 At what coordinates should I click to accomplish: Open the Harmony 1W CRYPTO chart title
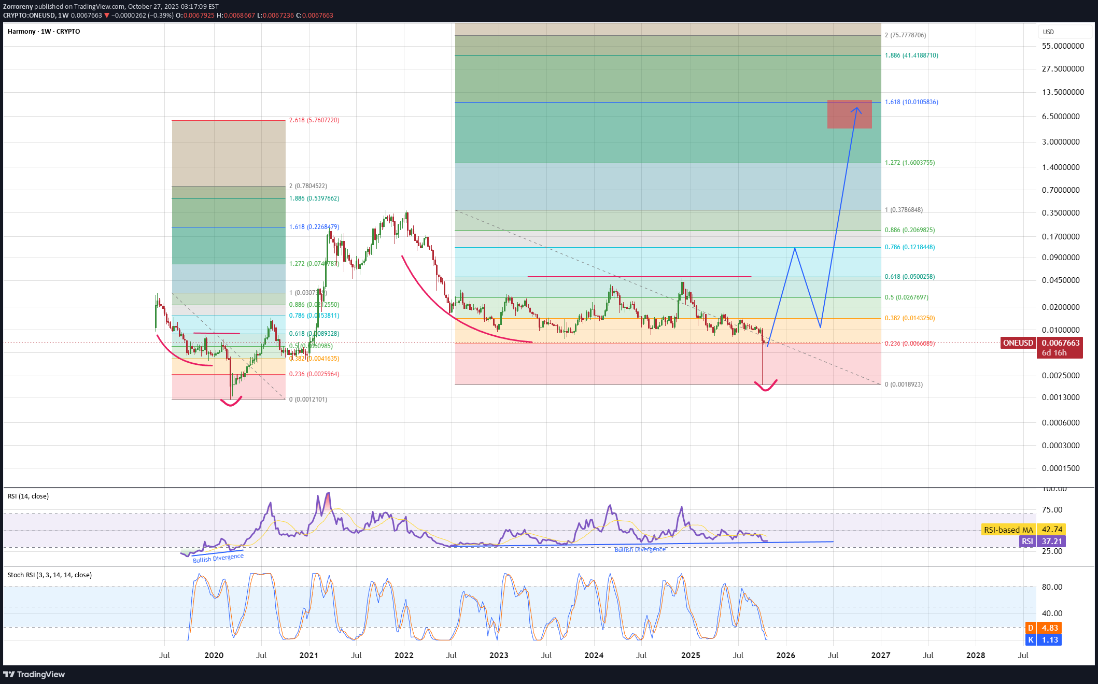point(44,32)
